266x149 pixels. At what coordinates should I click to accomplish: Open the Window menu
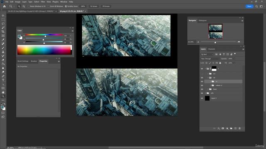pos(64,2)
